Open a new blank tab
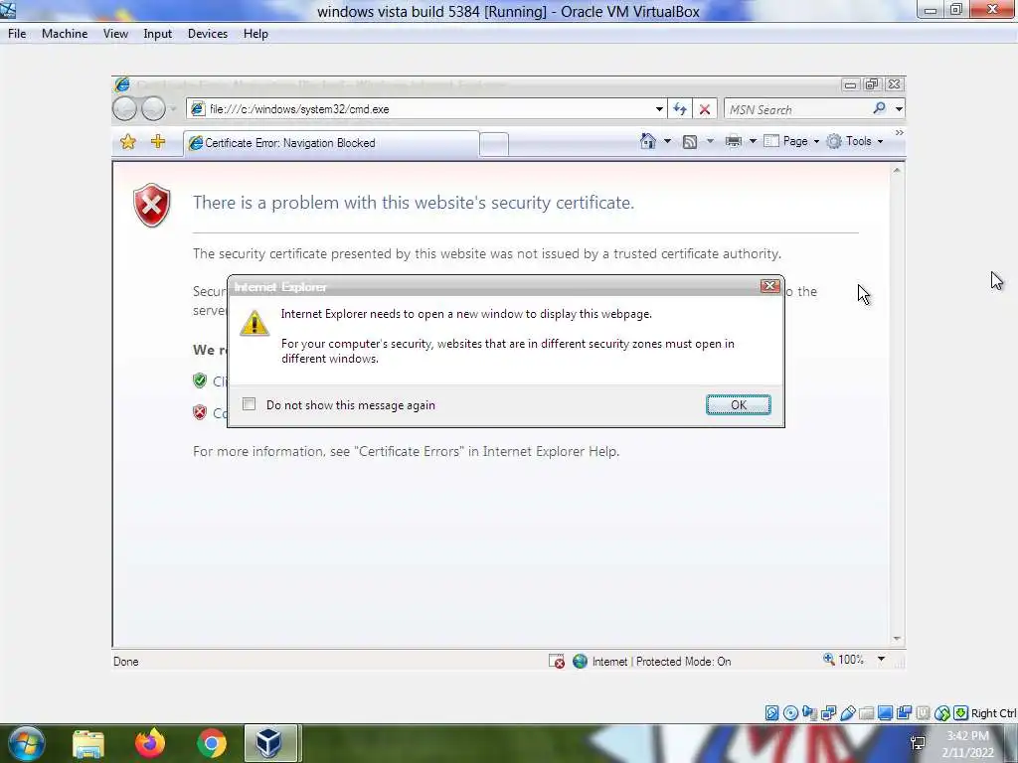Screen dimensions: 1018x763 (x=494, y=144)
